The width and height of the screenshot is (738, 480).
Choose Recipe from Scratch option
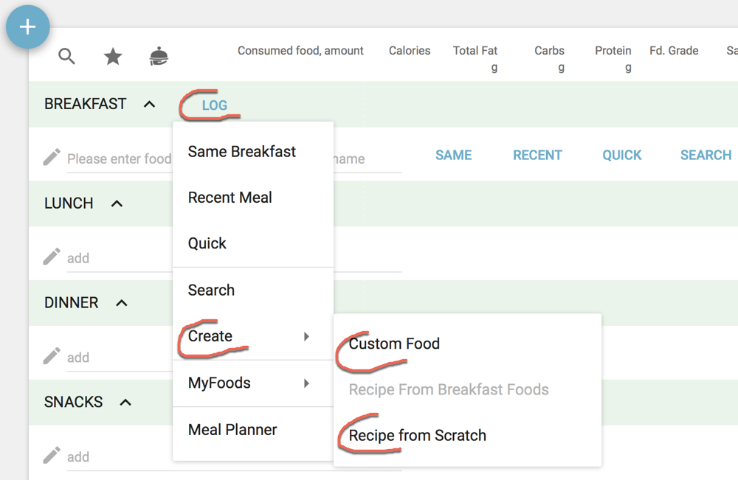pyautogui.click(x=417, y=436)
